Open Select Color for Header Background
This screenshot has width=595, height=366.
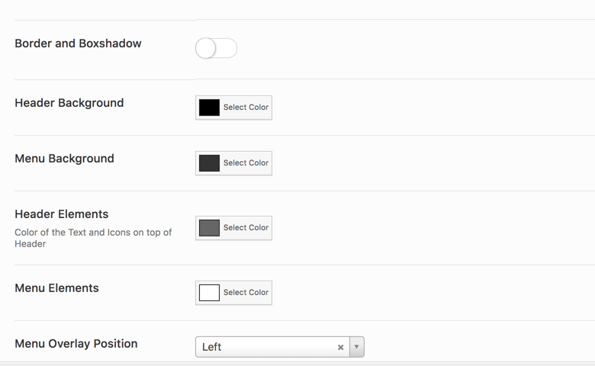point(246,108)
